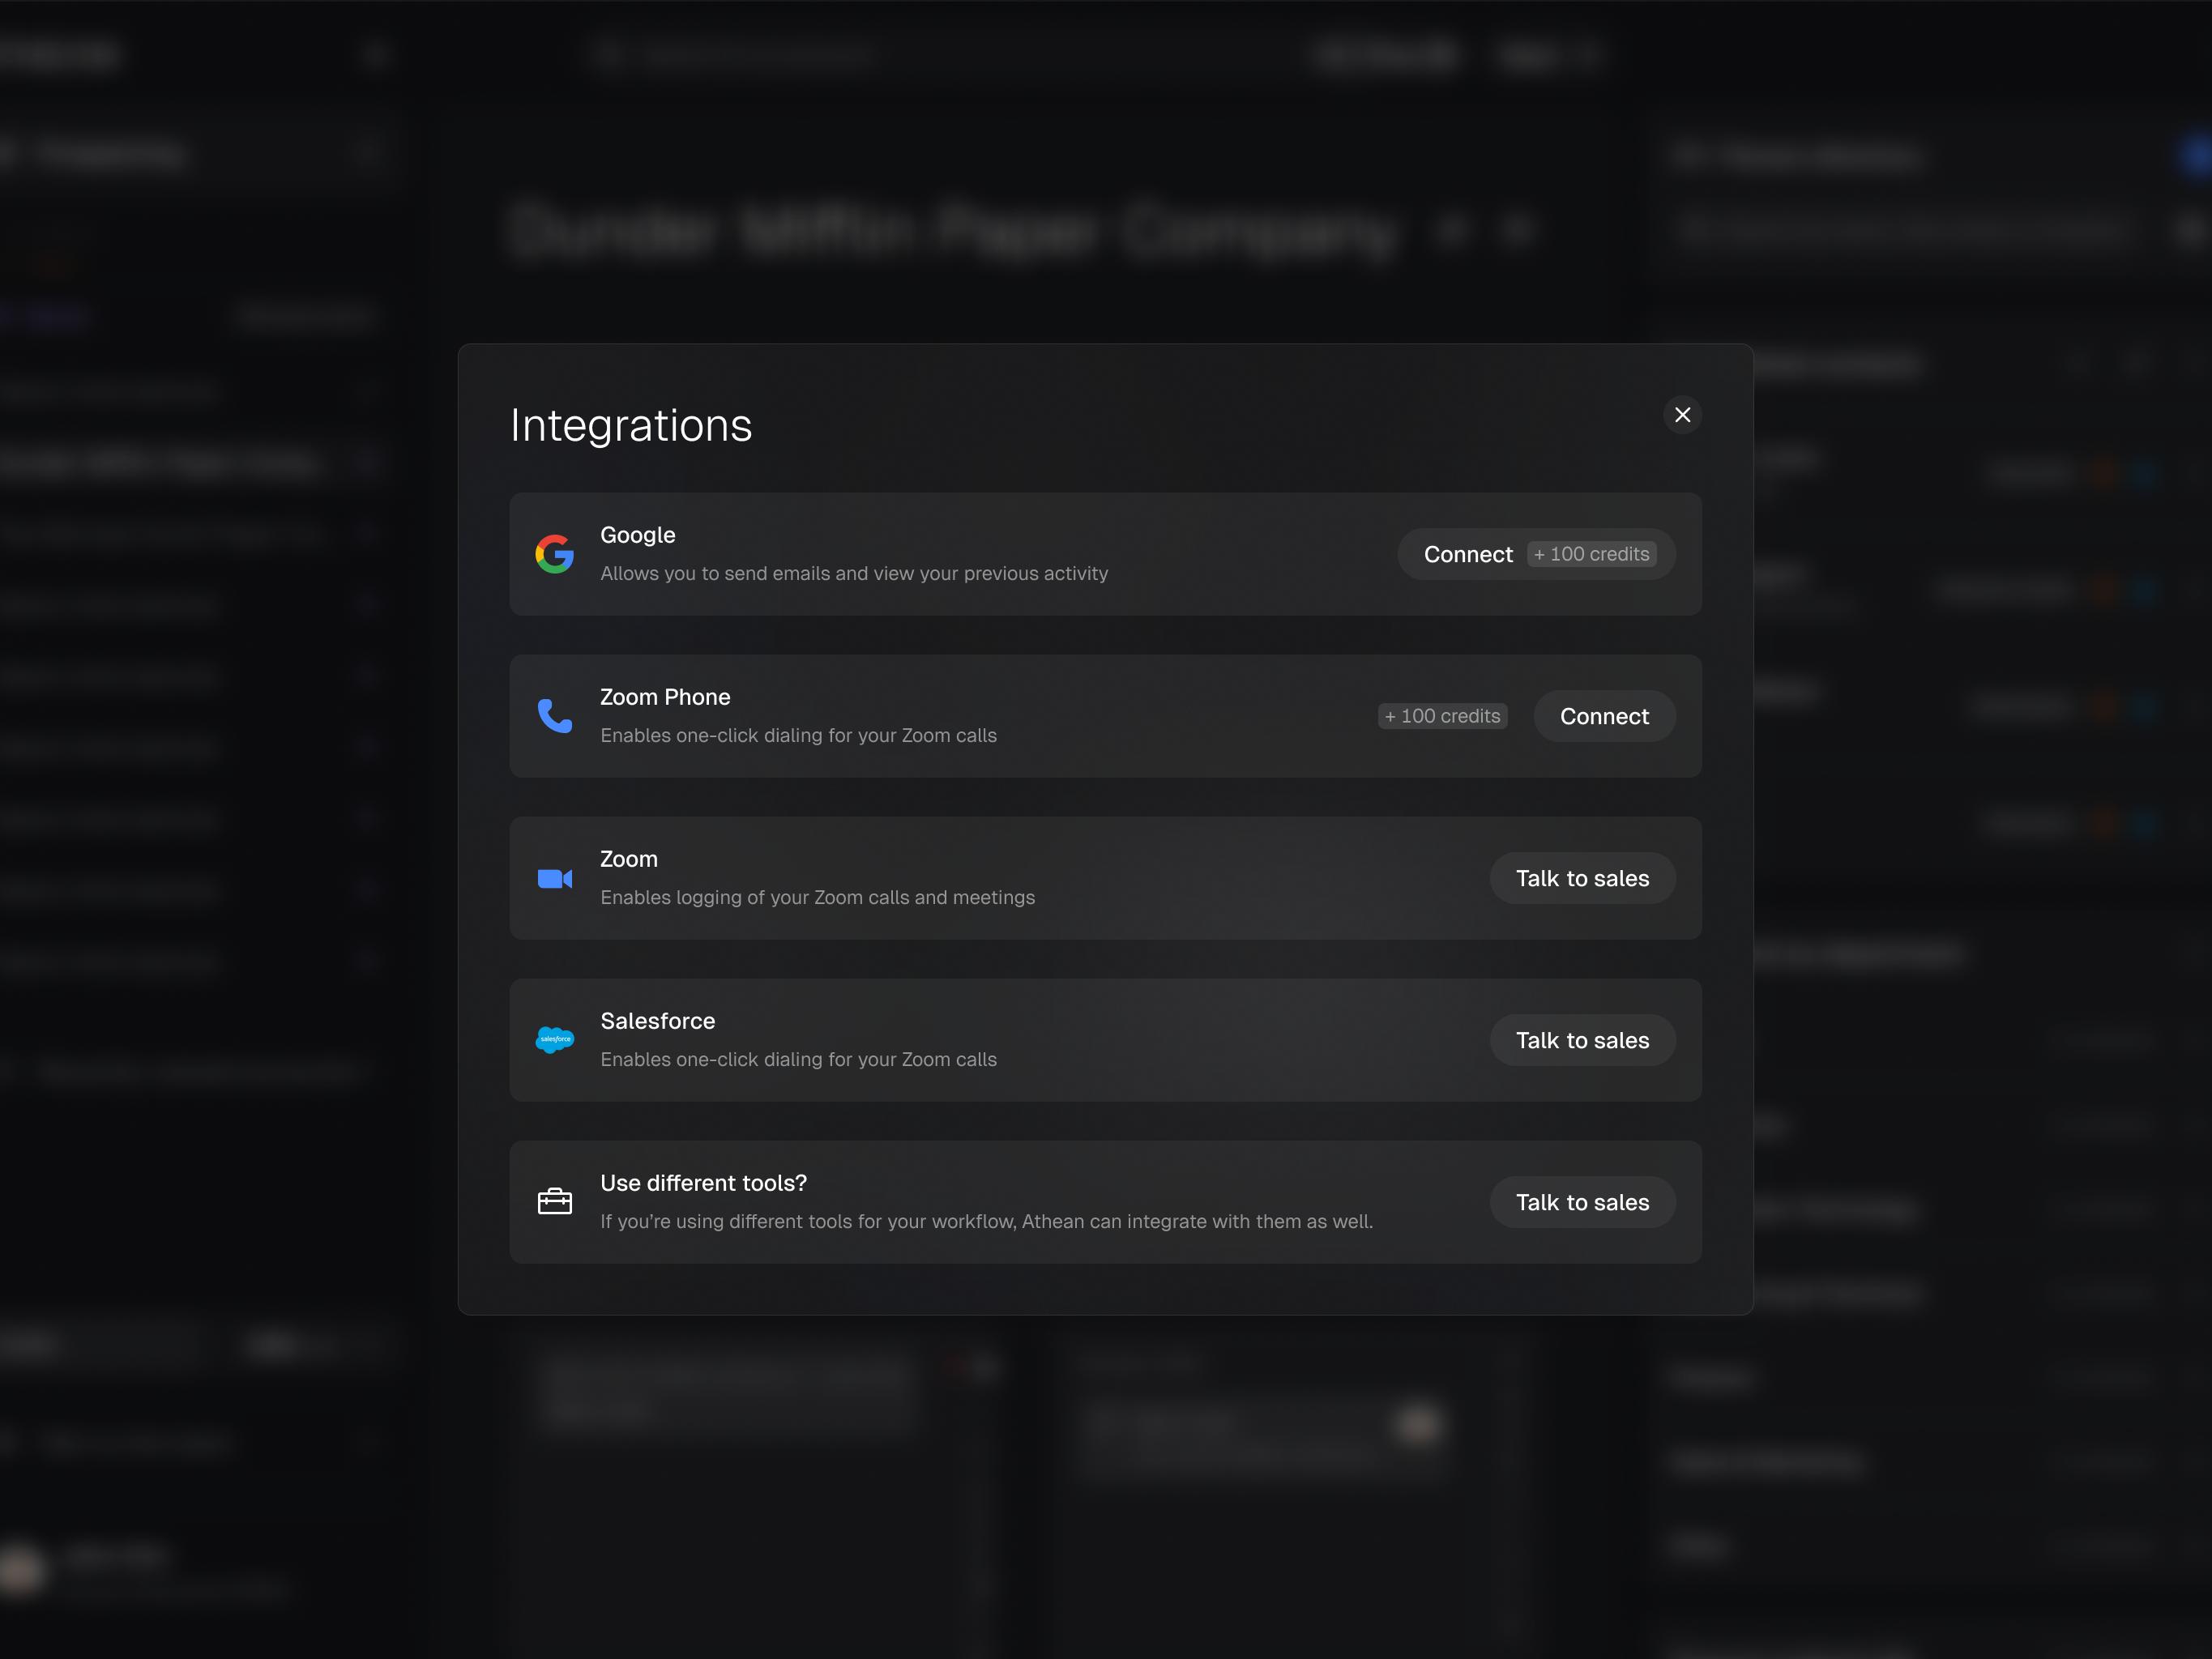The height and width of the screenshot is (1659, 2212).
Task: Click Talk to sales for Salesforce
Action: coord(1582,1040)
